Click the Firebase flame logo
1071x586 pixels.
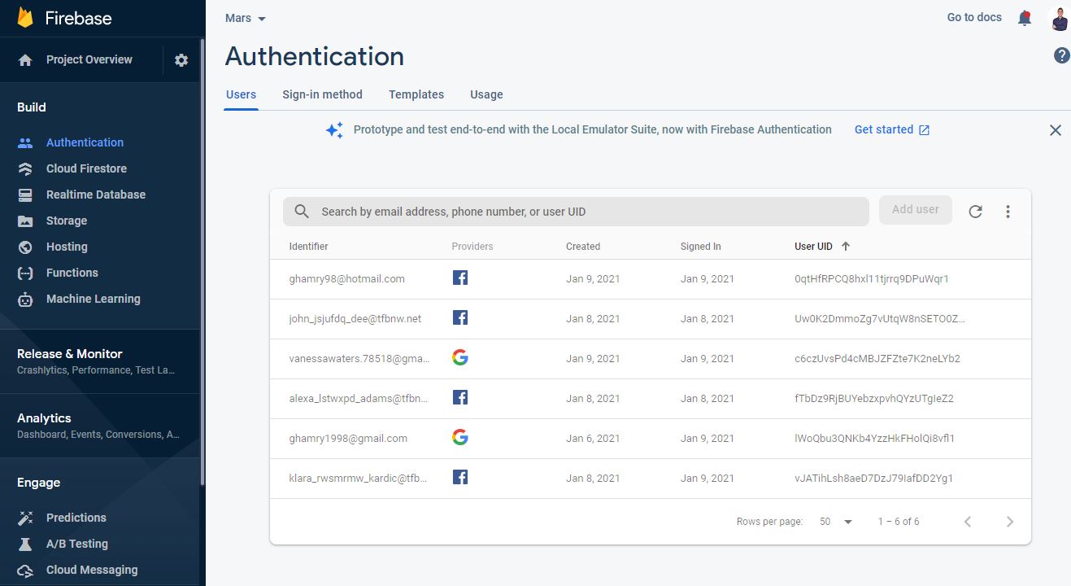coord(25,17)
